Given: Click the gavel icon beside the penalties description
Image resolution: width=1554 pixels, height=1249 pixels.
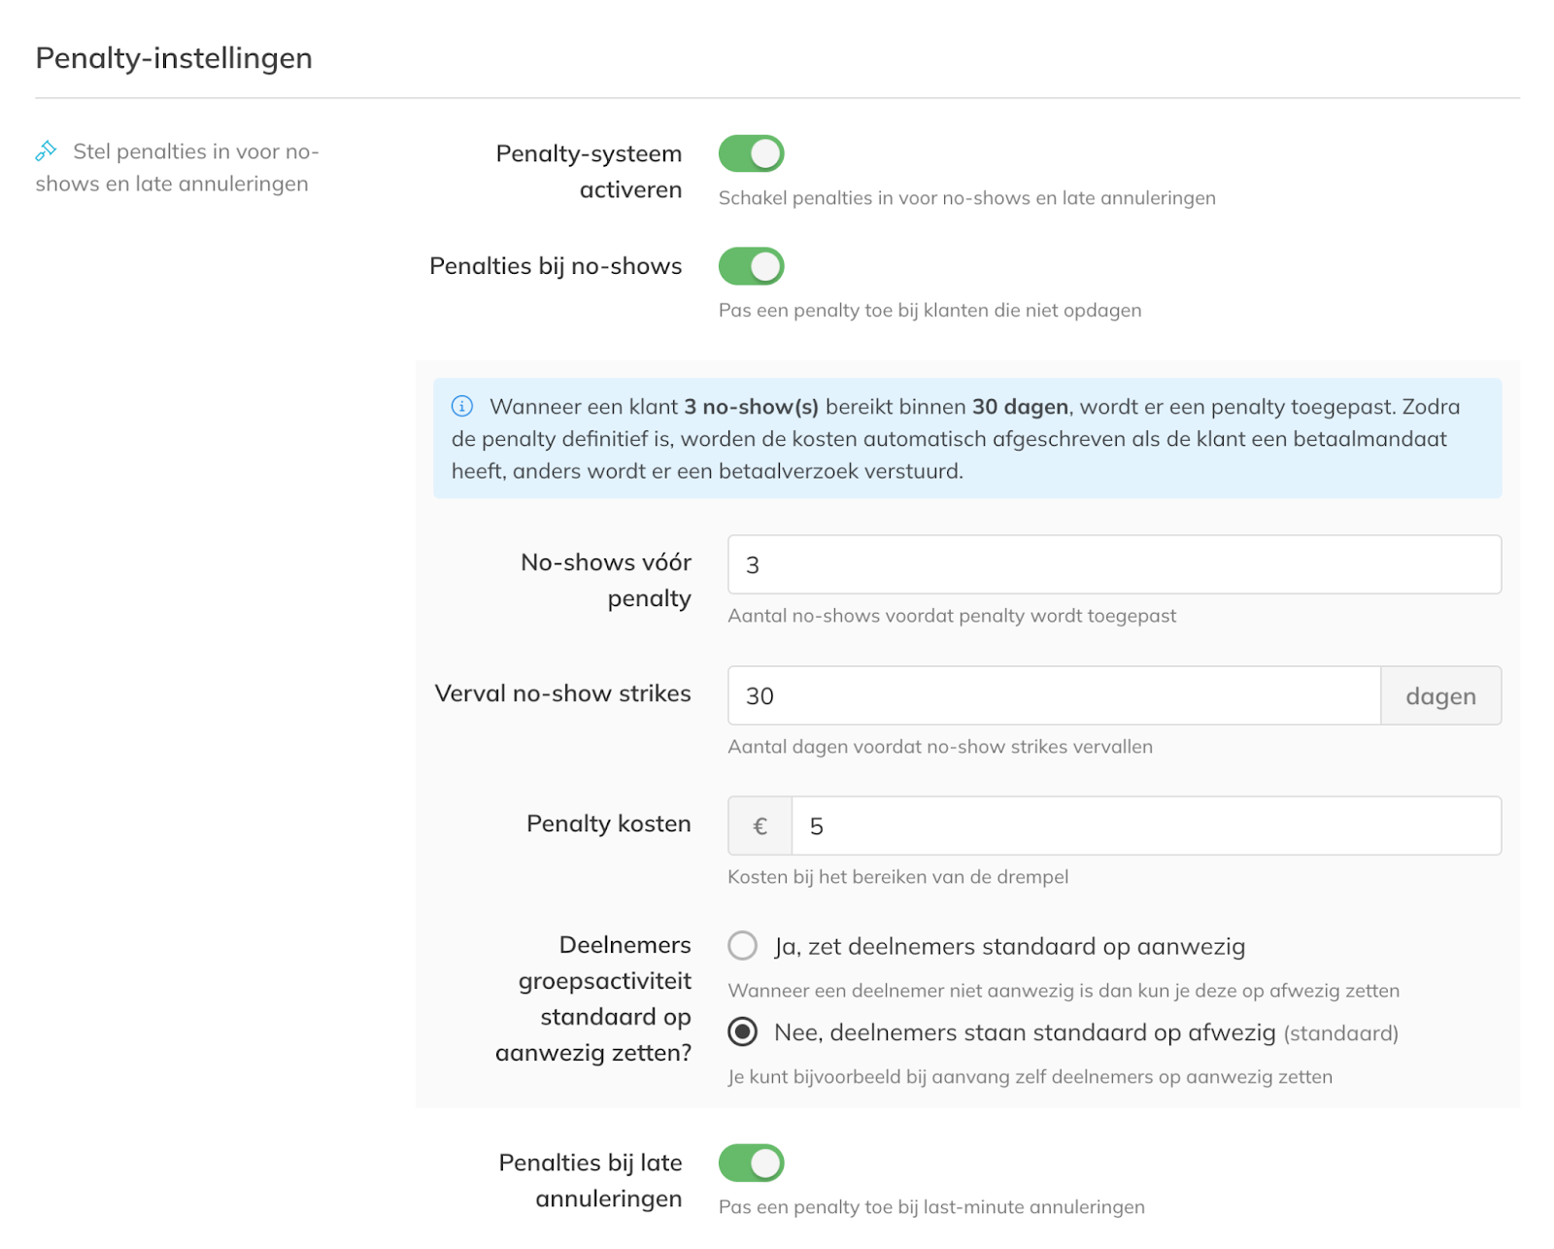Looking at the screenshot, I should click(x=46, y=151).
